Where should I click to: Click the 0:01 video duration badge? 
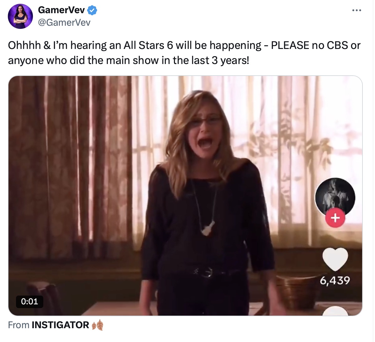(30, 302)
